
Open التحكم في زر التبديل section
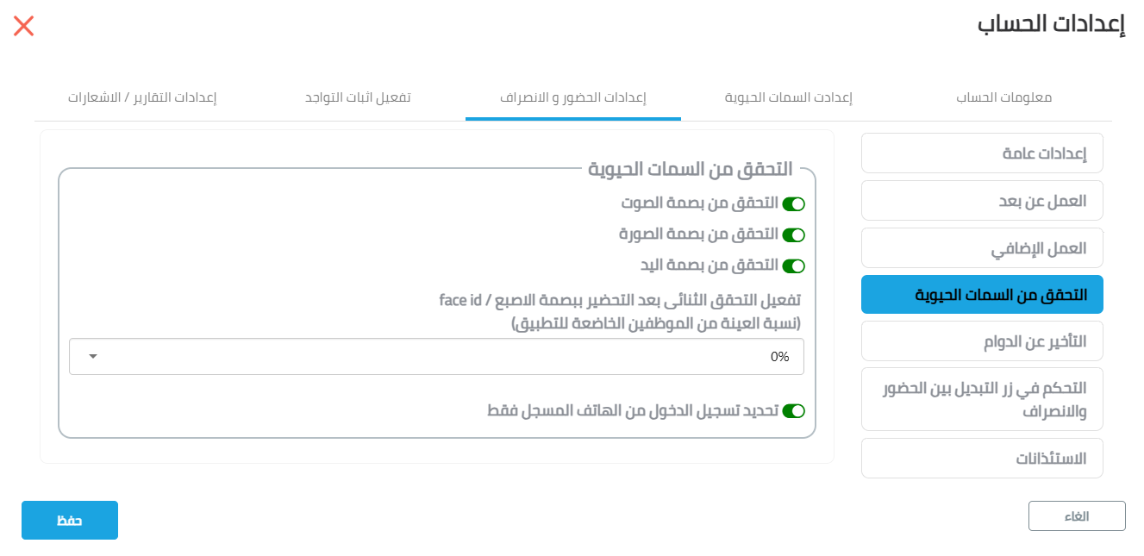[x=982, y=399]
